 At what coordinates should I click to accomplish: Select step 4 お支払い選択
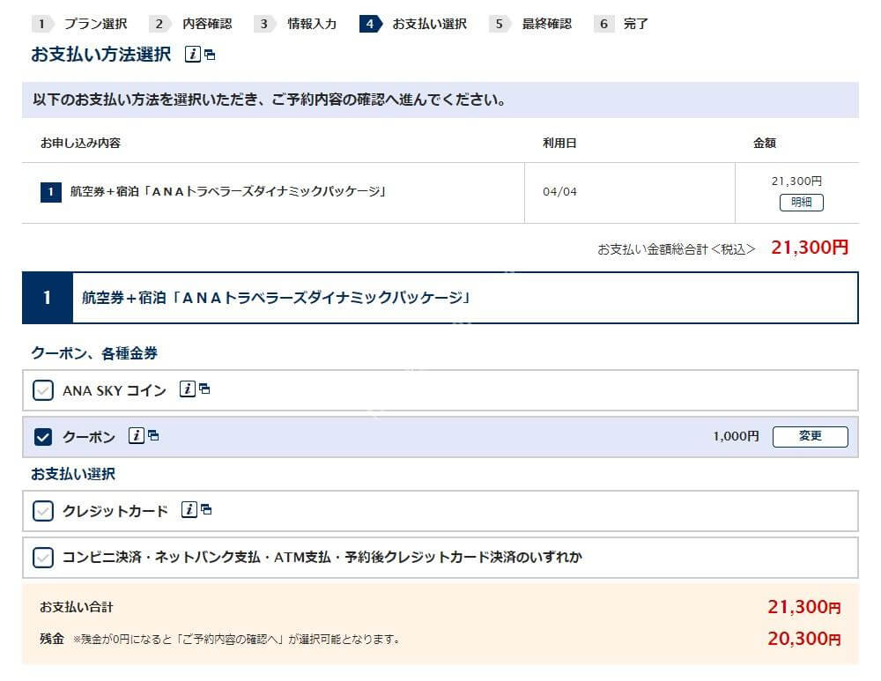413,24
